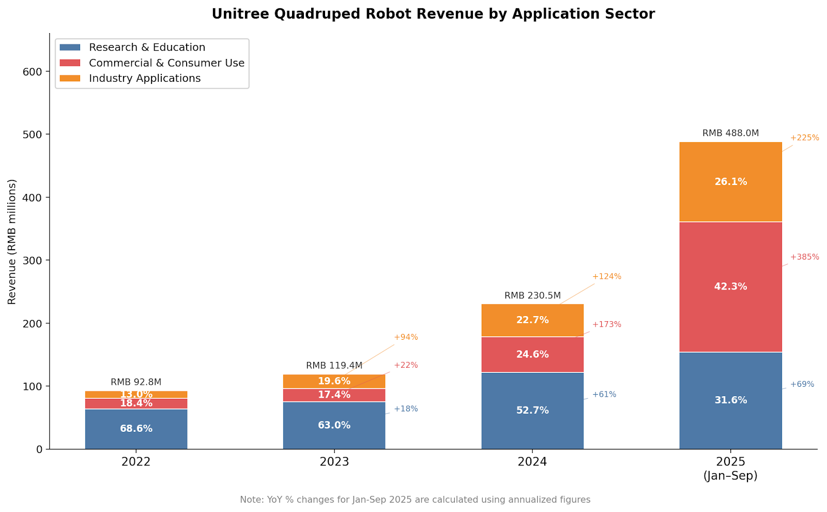Image resolution: width=827 pixels, height=512 pixels.
Task: Click the chart title 'Unitree Quadruped Robot Revenue by Application Sector'
Action: pyautogui.click(x=433, y=14)
